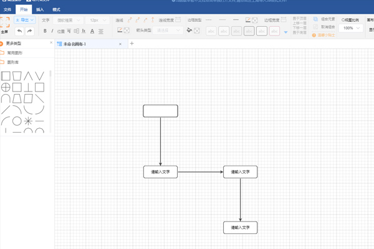
Task: Toggle underlined text (A) formatting
Action: pos(92,31)
